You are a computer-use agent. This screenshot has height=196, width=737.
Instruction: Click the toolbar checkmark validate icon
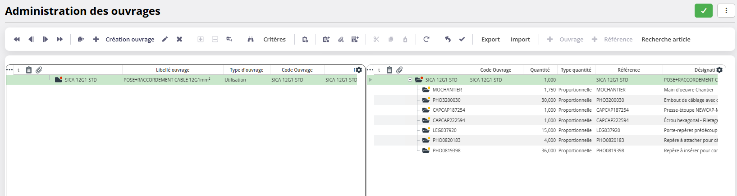pyautogui.click(x=462, y=39)
